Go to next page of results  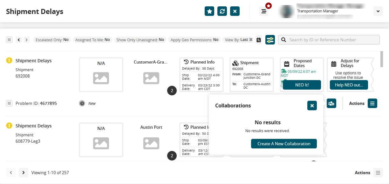[x=24, y=173]
